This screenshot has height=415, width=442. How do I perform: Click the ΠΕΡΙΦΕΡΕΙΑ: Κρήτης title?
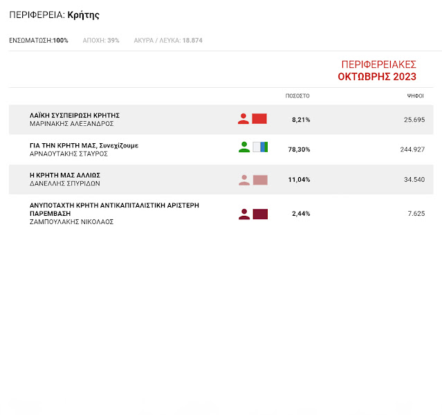pos(54,15)
